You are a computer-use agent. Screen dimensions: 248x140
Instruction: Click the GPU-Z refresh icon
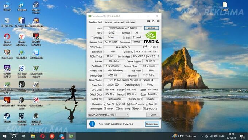(x=153, y=21)
